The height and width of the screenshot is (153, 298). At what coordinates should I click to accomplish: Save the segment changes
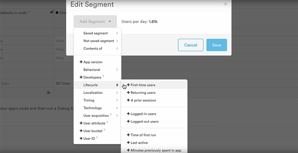[x=217, y=45]
